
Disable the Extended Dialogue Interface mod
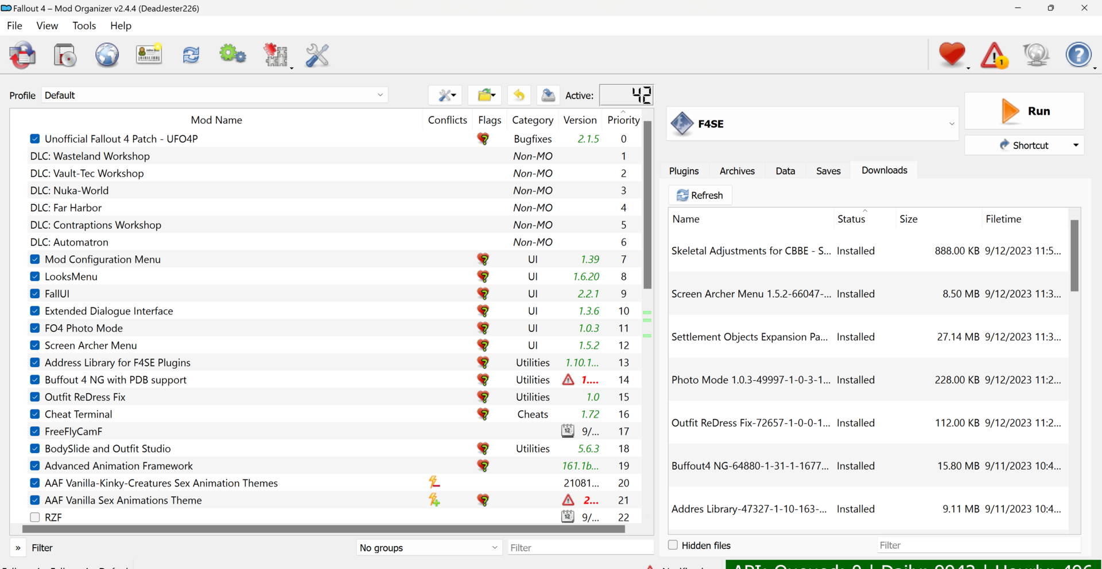point(35,311)
